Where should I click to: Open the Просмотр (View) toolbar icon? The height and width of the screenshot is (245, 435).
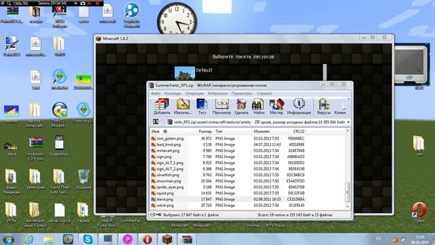tap(222, 106)
